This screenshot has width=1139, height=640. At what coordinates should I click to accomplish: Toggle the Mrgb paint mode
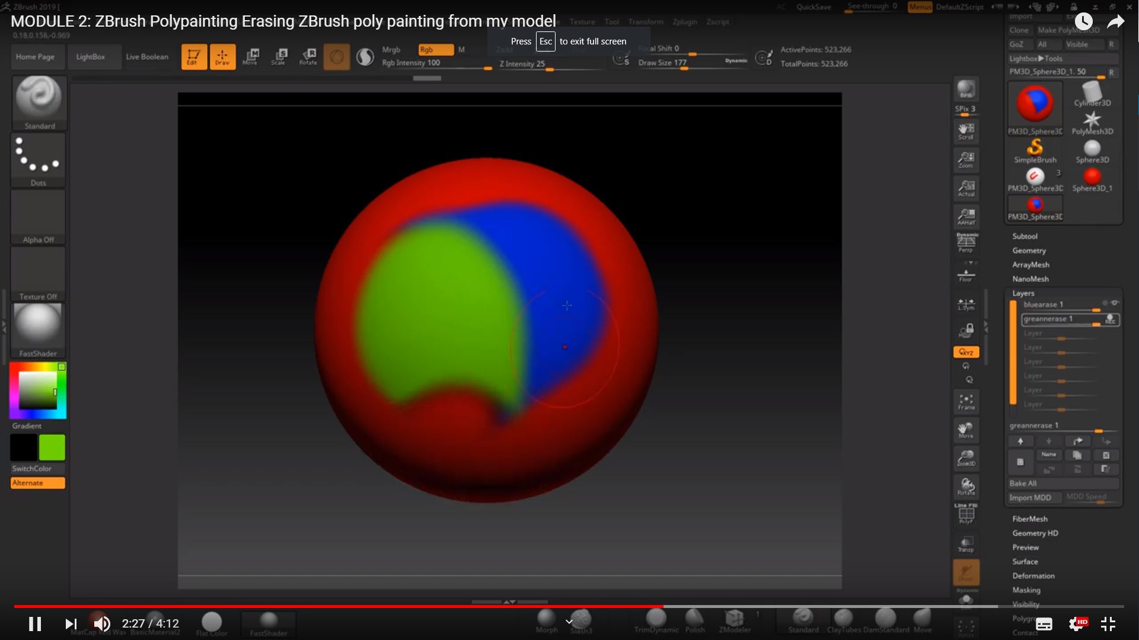click(391, 50)
